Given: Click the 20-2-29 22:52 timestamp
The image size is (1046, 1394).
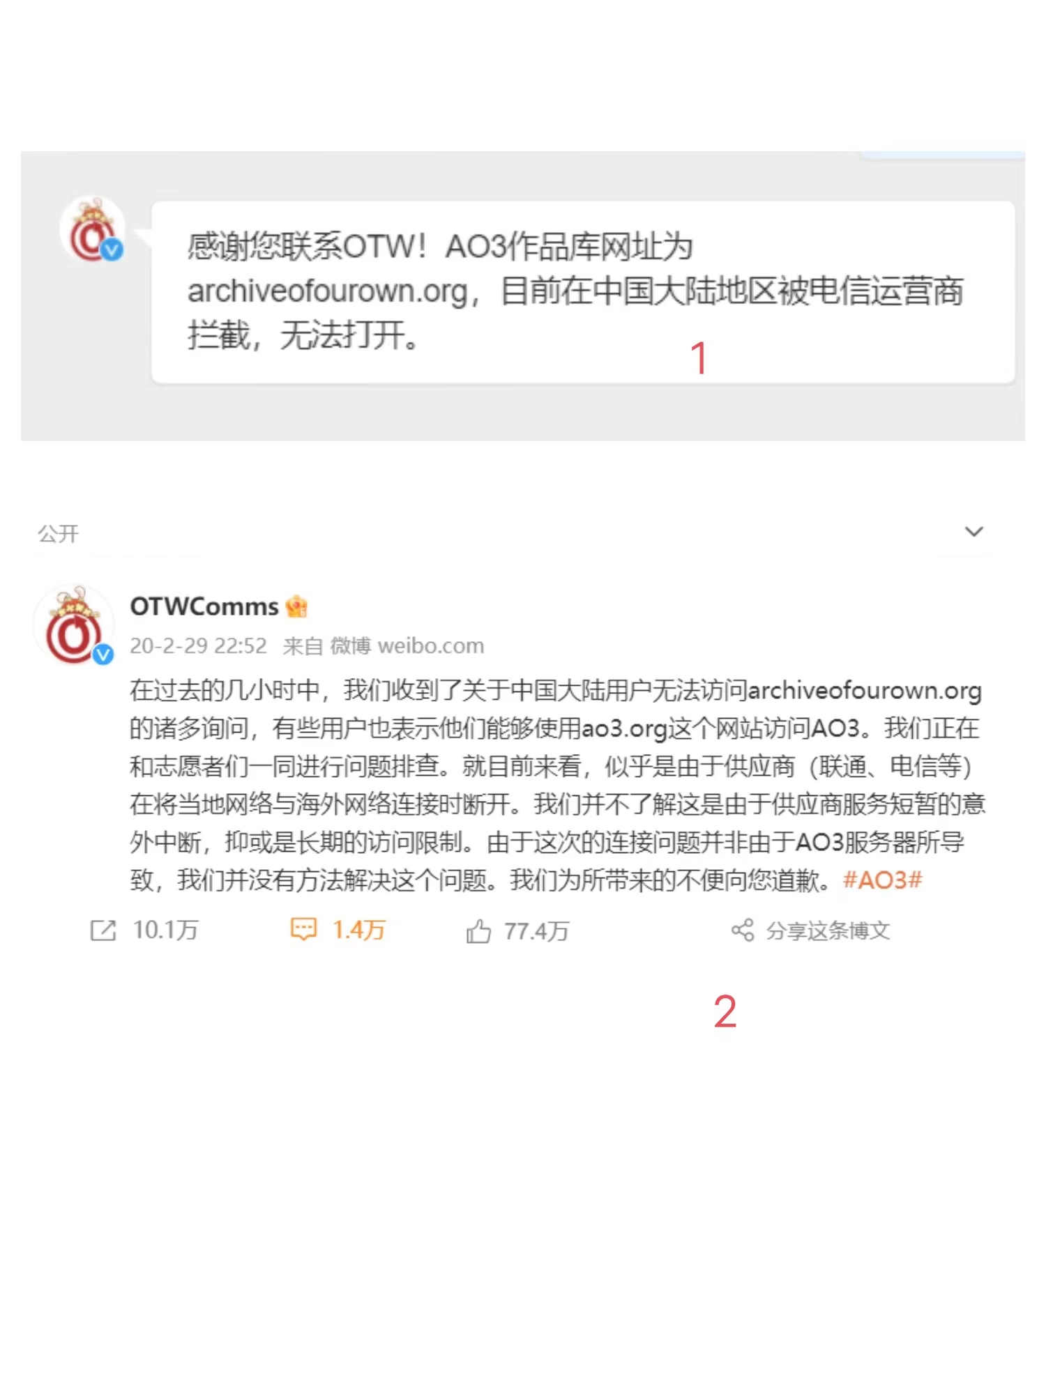Looking at the screenshot, I should [x=198, y=646].
